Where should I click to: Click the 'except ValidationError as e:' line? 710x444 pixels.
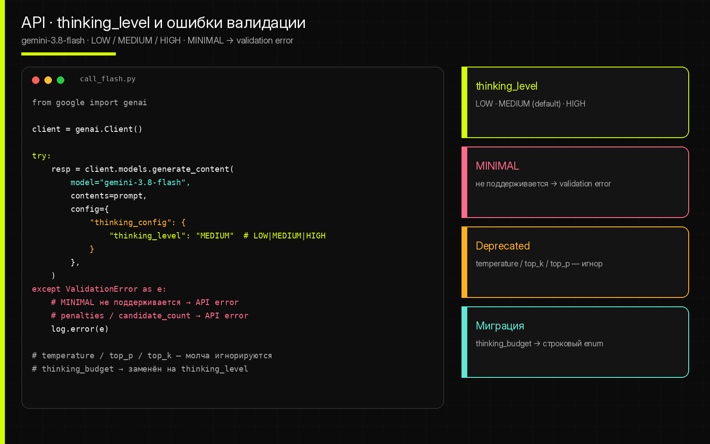(99, 289)
